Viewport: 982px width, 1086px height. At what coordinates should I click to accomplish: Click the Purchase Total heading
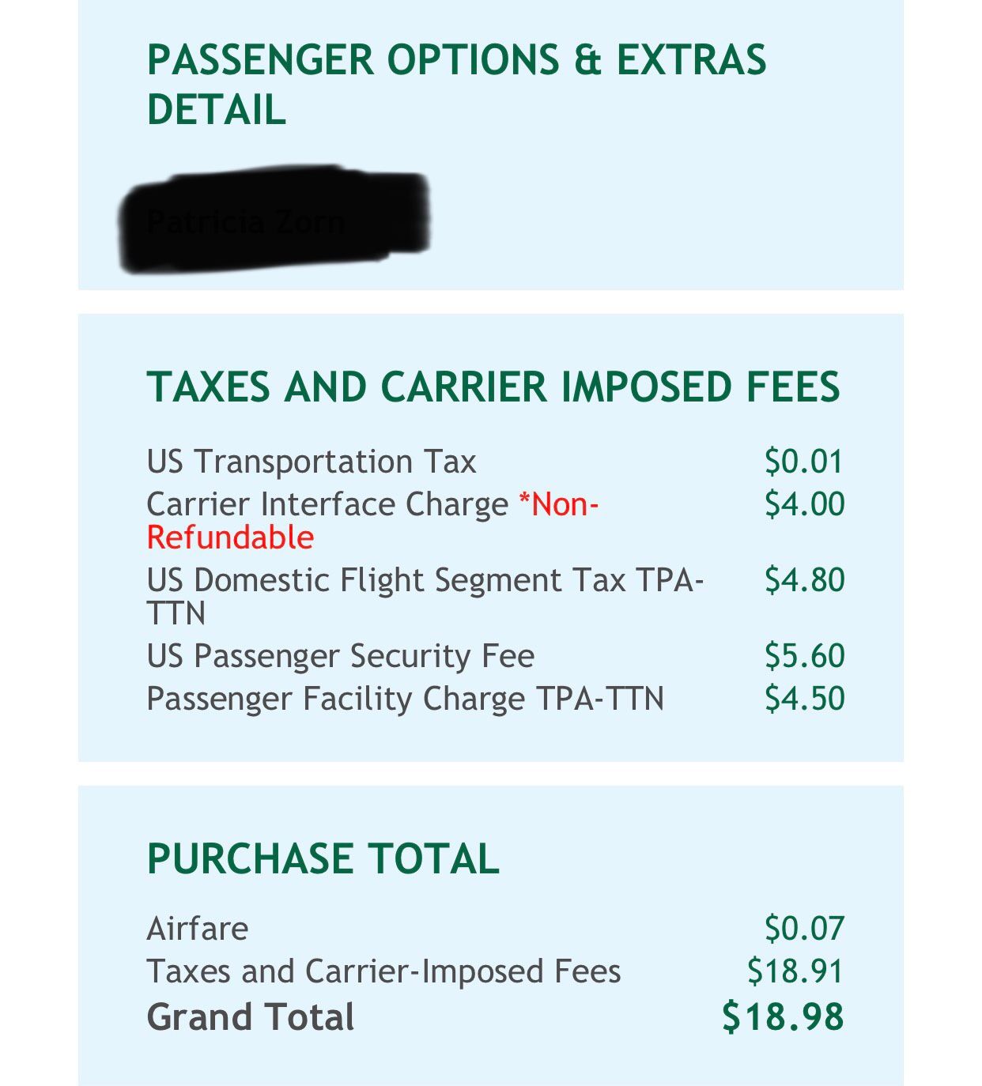[x=323, y=858]
